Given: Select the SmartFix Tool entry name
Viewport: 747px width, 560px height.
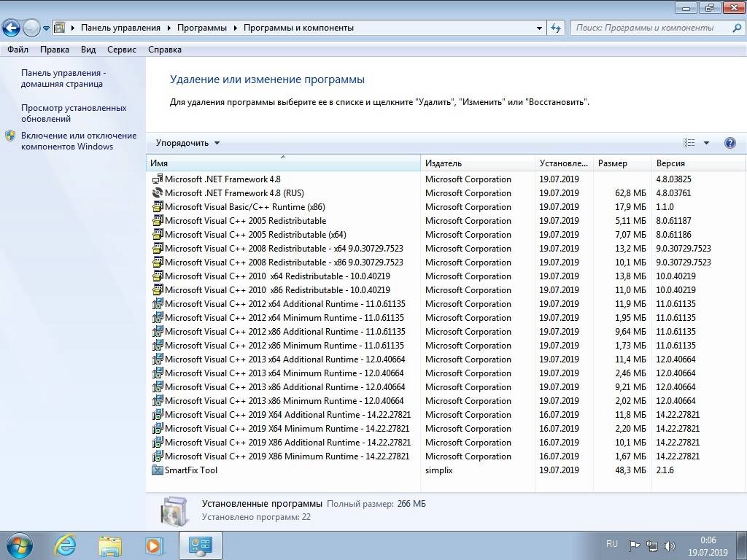Looking at the screenshot, I should click(x=191, y=470).
